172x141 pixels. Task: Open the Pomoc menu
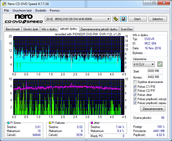click(x=55, y=11)
